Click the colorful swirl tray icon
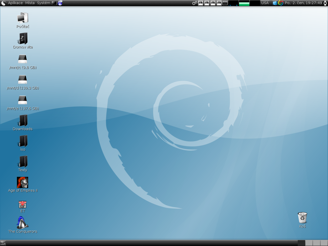Viewport: 328px width, 246px height. click(x=281, y=3)
